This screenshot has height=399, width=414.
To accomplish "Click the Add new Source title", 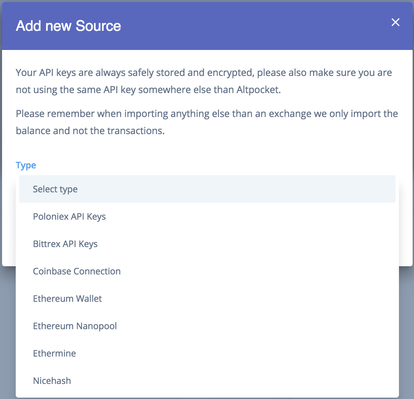I will [x=68, y=26].
